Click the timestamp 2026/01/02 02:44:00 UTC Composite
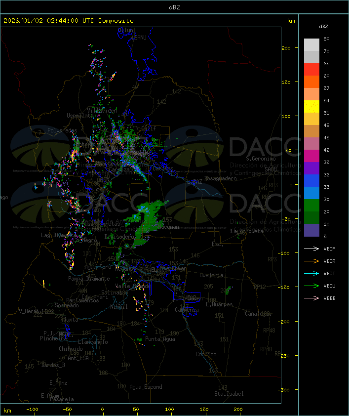This screenshot has width=349, height=416. [x=69, y=21]
